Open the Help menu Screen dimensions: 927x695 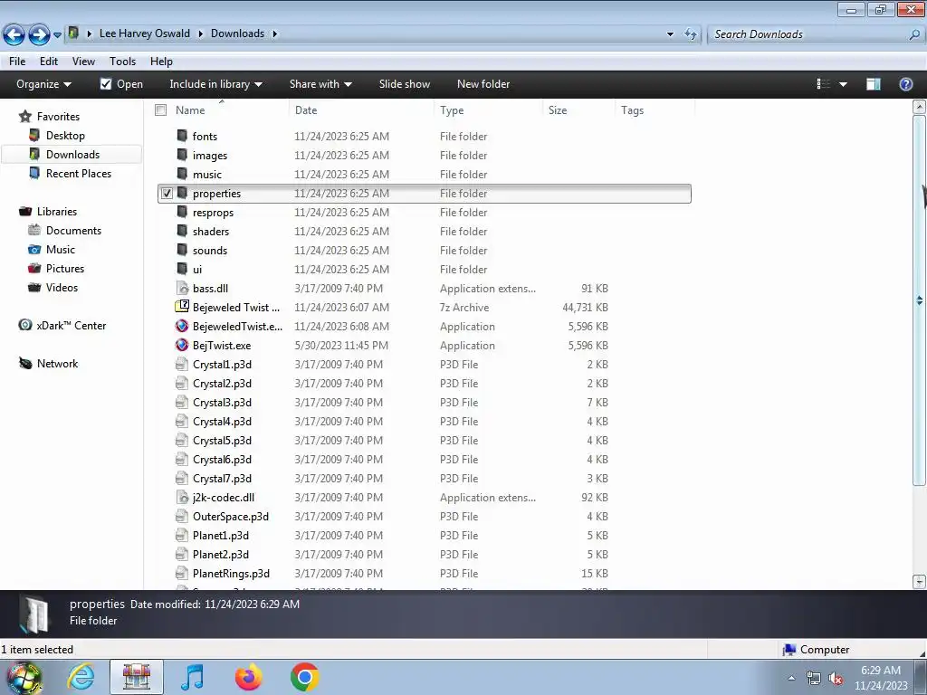click(161, 62)
